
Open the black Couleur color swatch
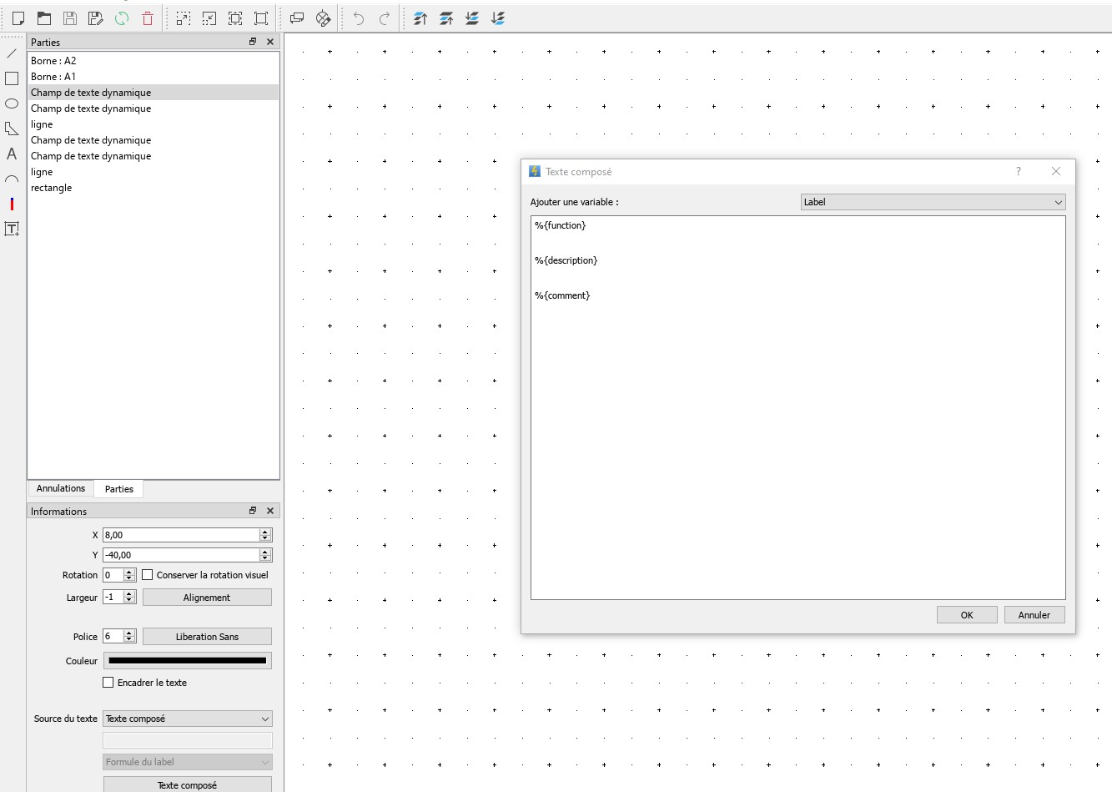pos(187,661)
